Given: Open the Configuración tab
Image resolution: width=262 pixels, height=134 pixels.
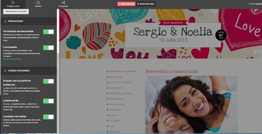Looking at the screenshot, I should [x=13, y=4].
